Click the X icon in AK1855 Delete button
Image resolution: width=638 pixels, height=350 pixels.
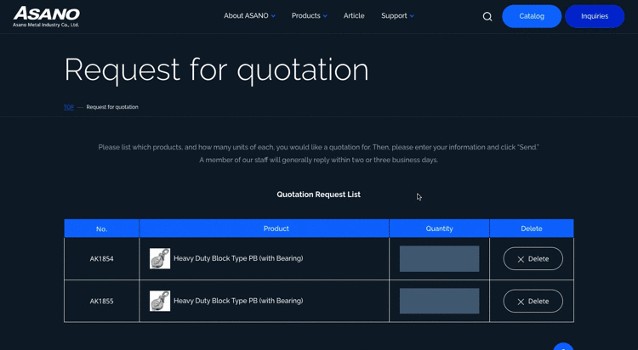pos(521,302)
